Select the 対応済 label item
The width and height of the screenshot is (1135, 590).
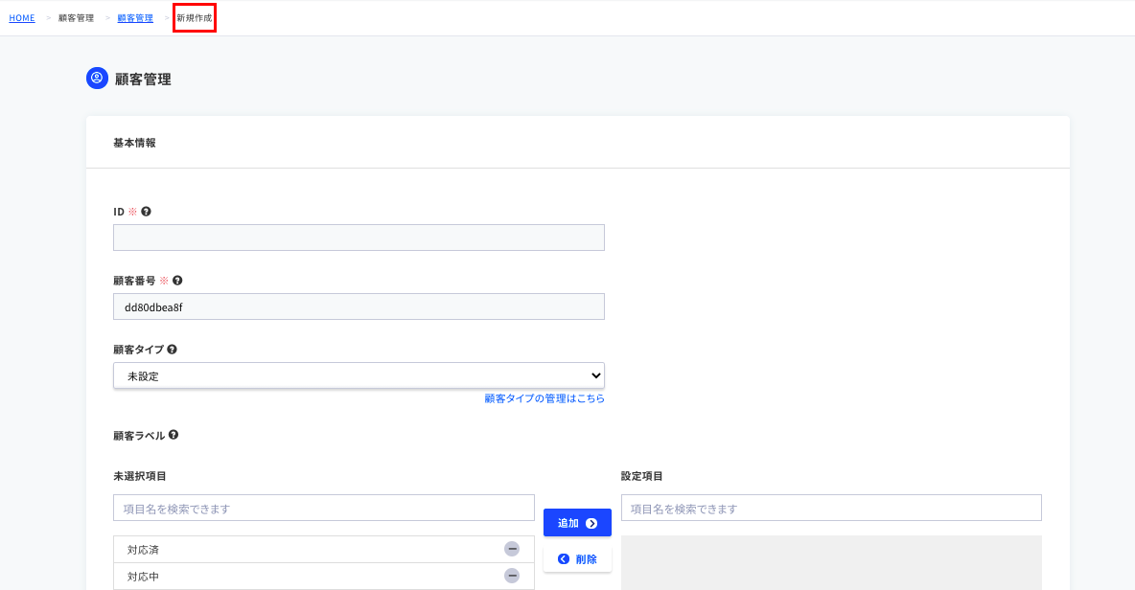click(324, 550)
